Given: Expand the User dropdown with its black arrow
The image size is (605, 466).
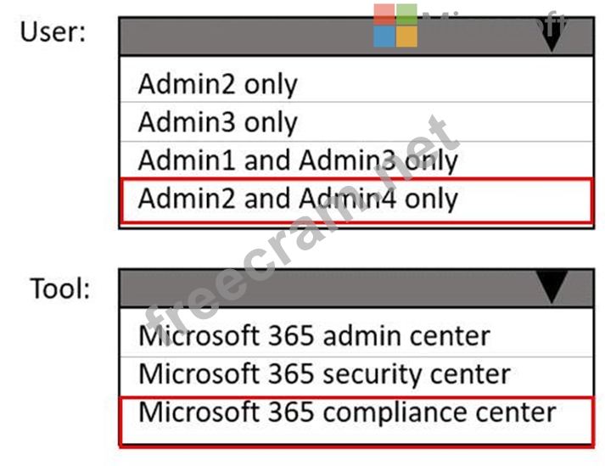Looking at the screenshot, I should click(x=552, y=37).
